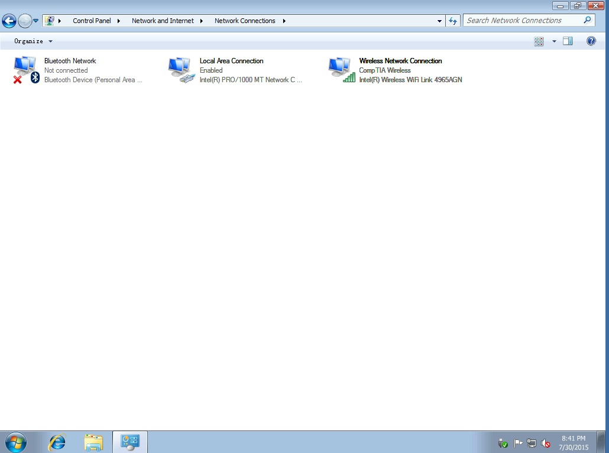Select the Local Area Connection icon
Viewport: 609px width, 453px height.
181,70
